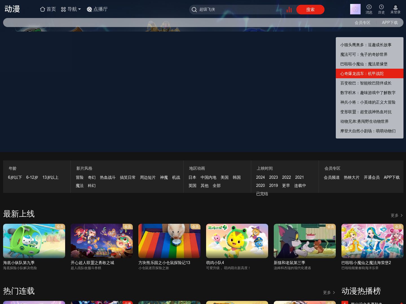This screenshot has height=304, width=406.
Task: Filter release year 2024
Action: [x=261, y=177]
